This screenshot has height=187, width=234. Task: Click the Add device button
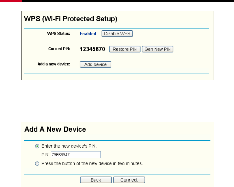click(x=96, y=64)
